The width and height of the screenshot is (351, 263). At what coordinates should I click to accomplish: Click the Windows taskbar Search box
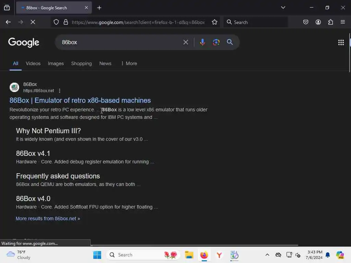pos(143,255)
